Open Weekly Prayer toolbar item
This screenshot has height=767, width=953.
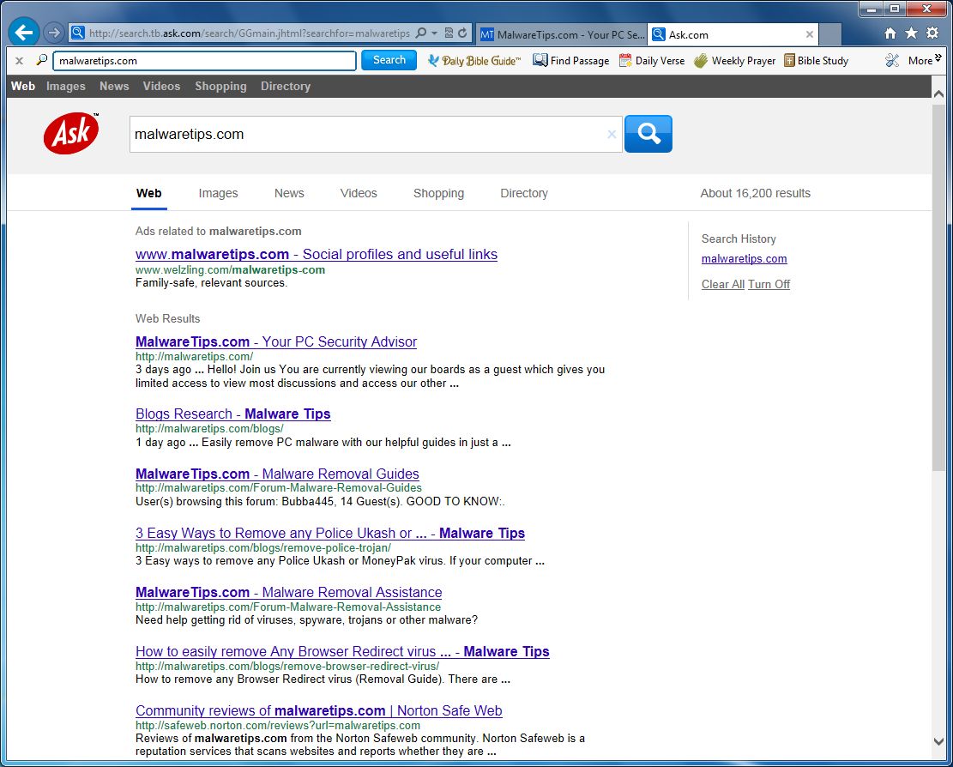coord(735,61)
